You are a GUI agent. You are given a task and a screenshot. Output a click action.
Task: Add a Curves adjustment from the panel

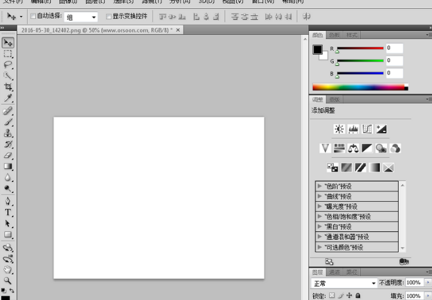[367, 129]
